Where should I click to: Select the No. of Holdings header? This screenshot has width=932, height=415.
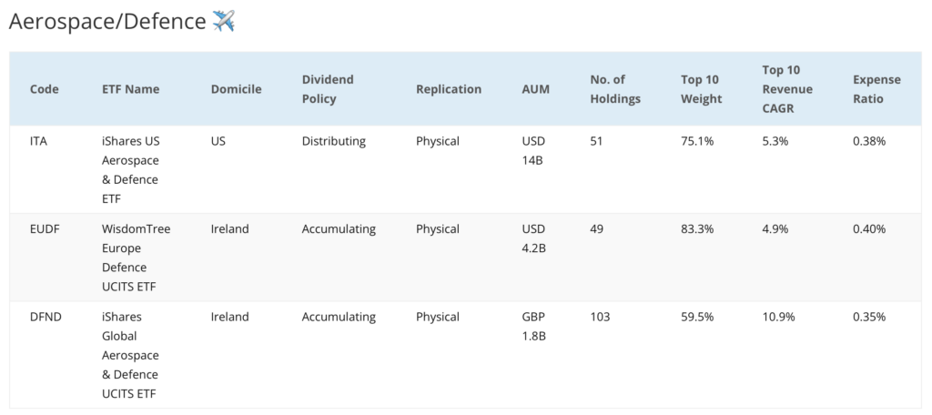coord(615,89)
